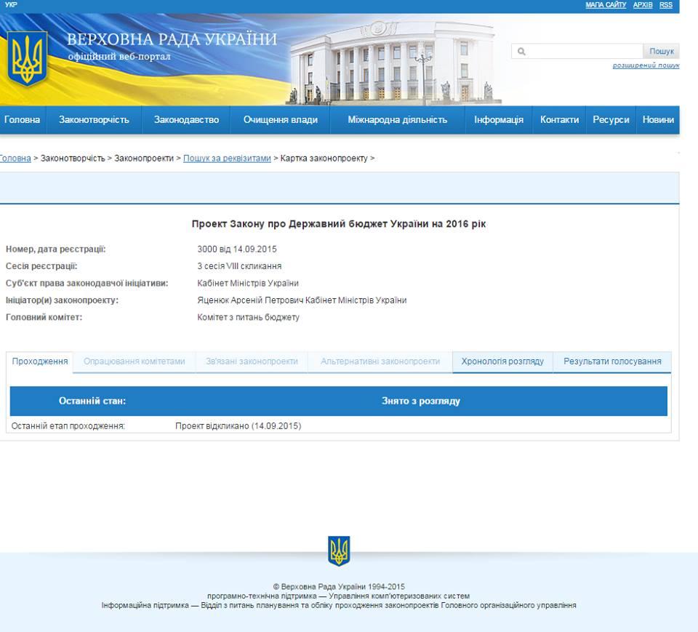This screenshot has width=698, height=632.
Task: Click the magnifier icon in search box
Action: (521, 52)
